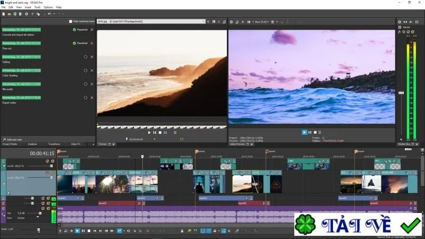Open the Best (Full) preview quality dropdown
The height and width of the screenshot is (239, 425).
click(262, 22)
